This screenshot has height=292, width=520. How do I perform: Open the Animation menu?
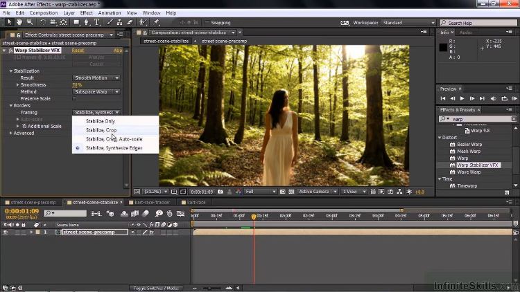[x=109, y=12]
